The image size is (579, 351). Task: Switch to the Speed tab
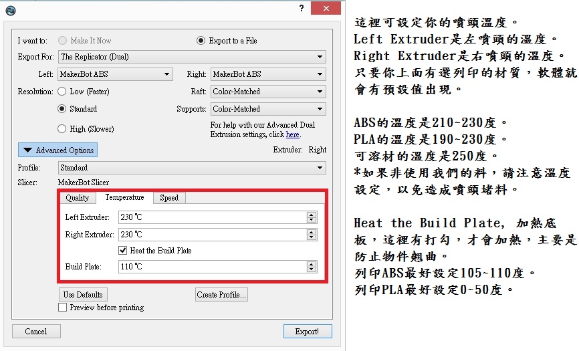coord(169,198)
